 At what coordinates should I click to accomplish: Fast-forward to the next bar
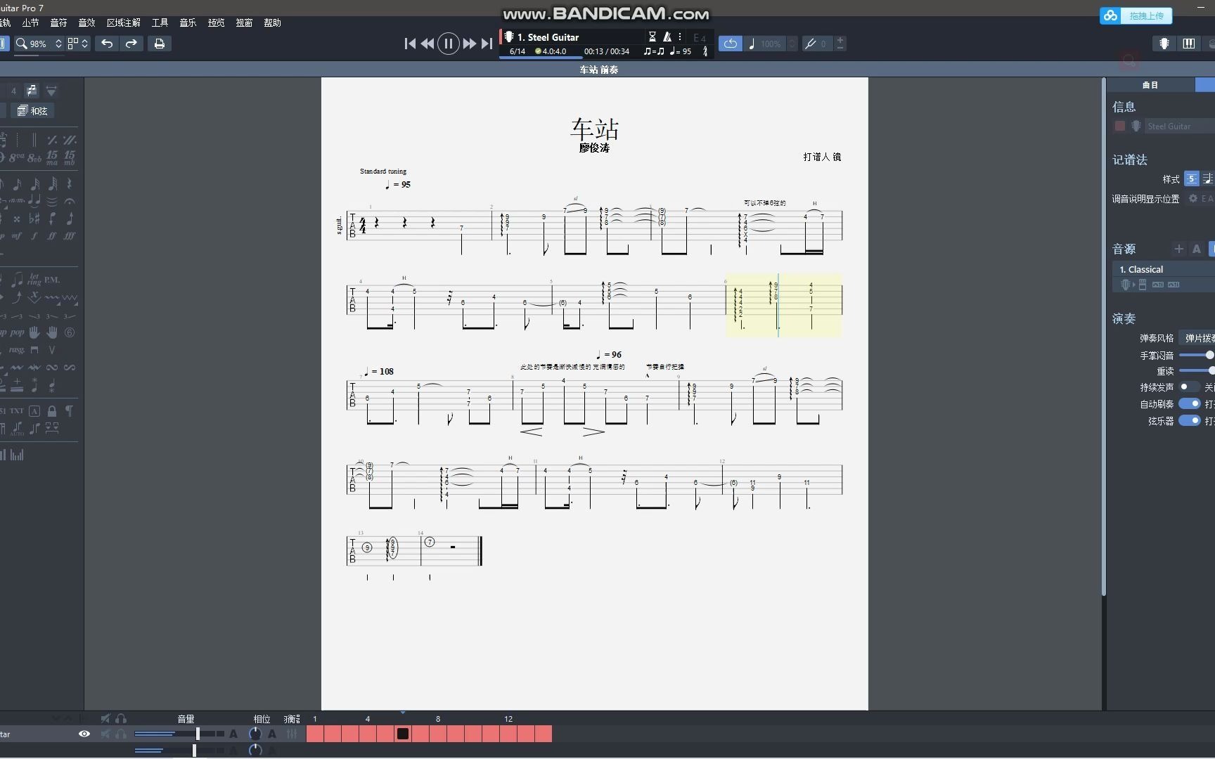pos(469,44)
